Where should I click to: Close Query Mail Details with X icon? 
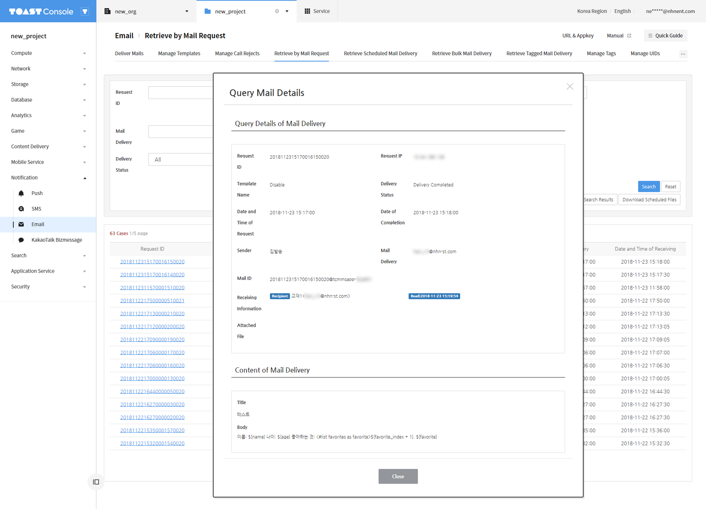(570, 87)
